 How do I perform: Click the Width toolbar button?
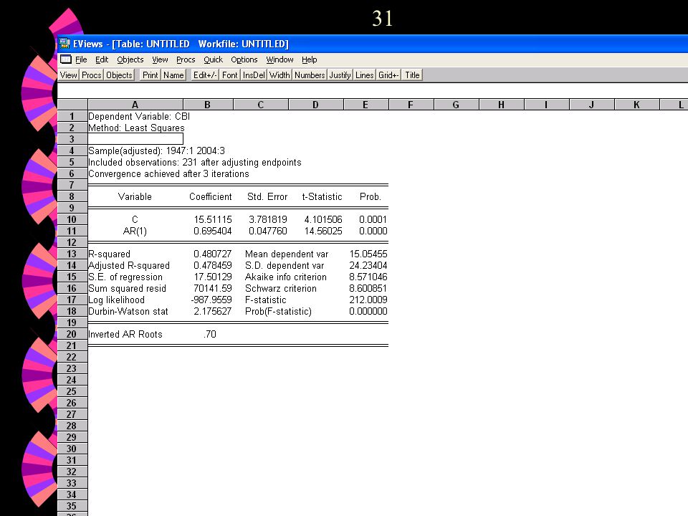tap(279, 75)
